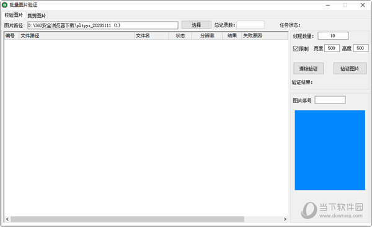This screenshot has width=372, height=227.
Task: Click the 失败原因 column header
Action: 265,35
